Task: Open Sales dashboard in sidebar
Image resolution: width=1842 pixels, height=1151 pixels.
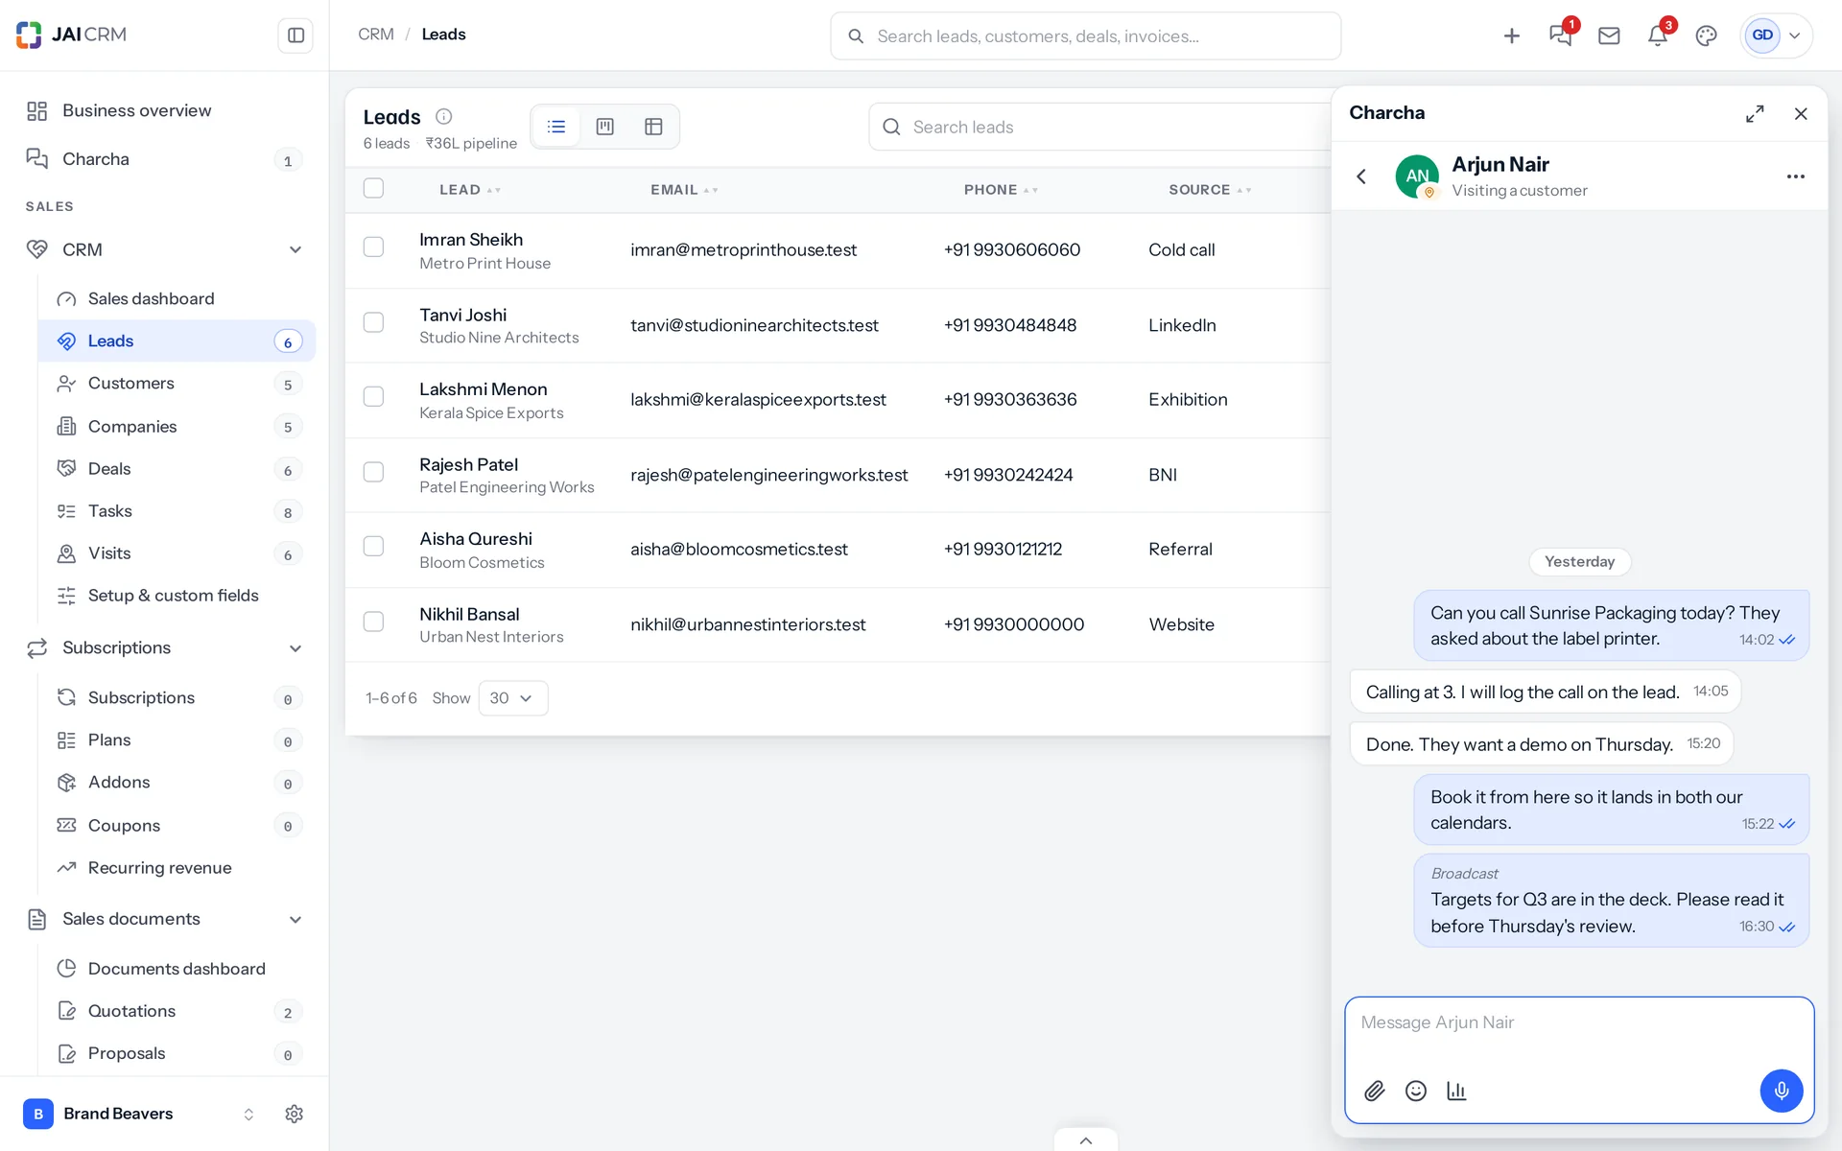Action: pos(177,299)
